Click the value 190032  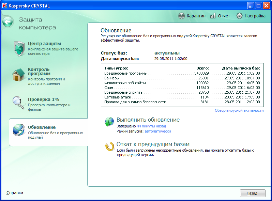(202, 83)
